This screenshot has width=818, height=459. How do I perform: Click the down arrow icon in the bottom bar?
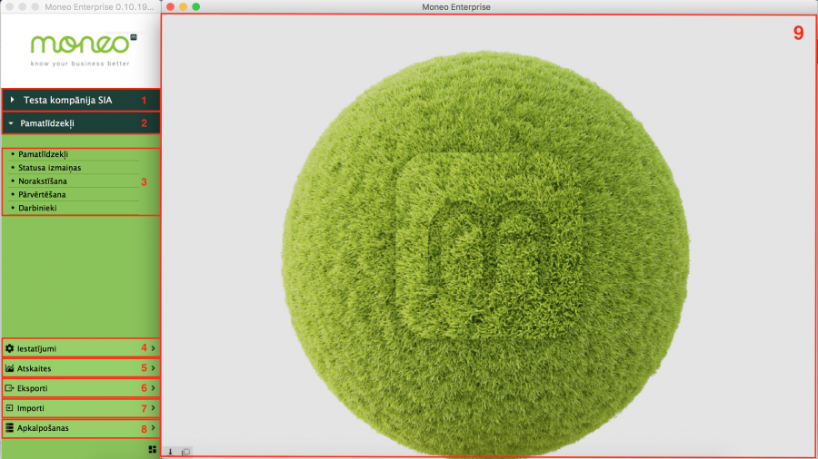[170, 451]
